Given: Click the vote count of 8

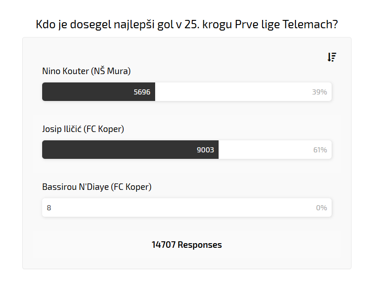Looking at the screenshot, I should tap(49, 208).
